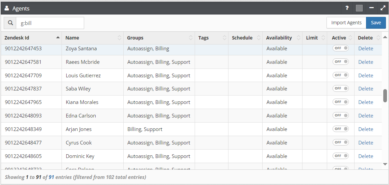Click the Import Agents button
This screenshot has height=185, width=389.
(x=346, y=23)
